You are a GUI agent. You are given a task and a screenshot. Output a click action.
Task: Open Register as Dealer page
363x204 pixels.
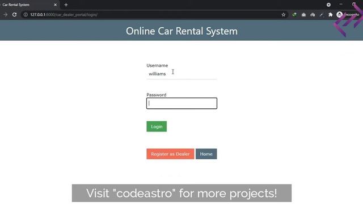(170, 154)
